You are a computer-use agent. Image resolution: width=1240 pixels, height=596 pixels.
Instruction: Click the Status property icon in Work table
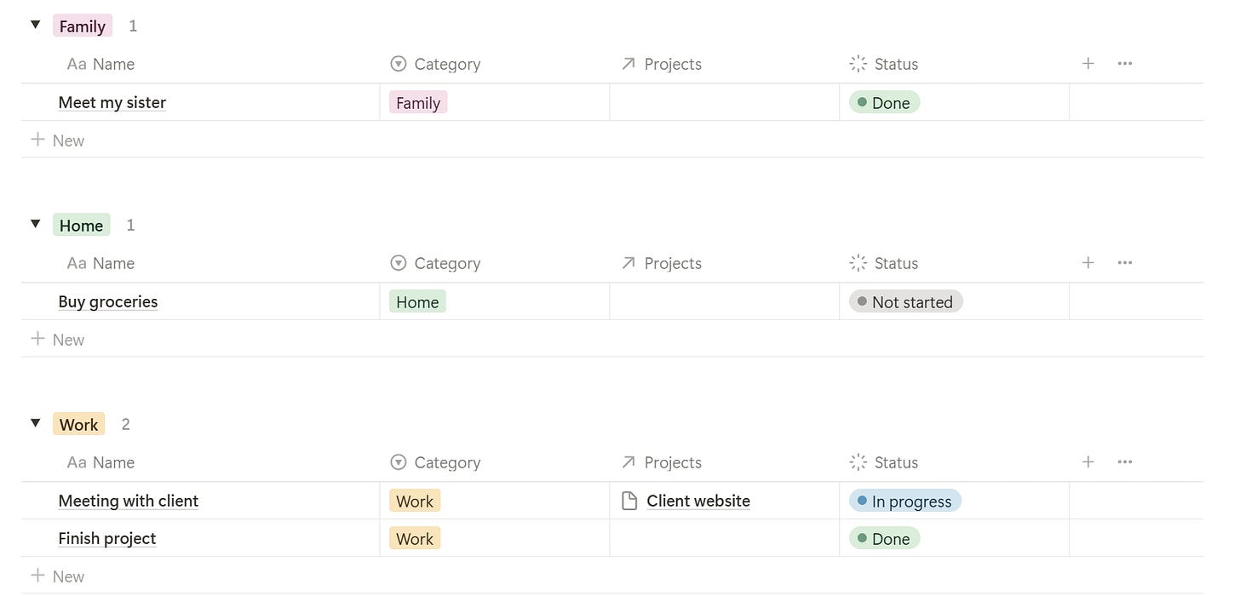point(858,461)
